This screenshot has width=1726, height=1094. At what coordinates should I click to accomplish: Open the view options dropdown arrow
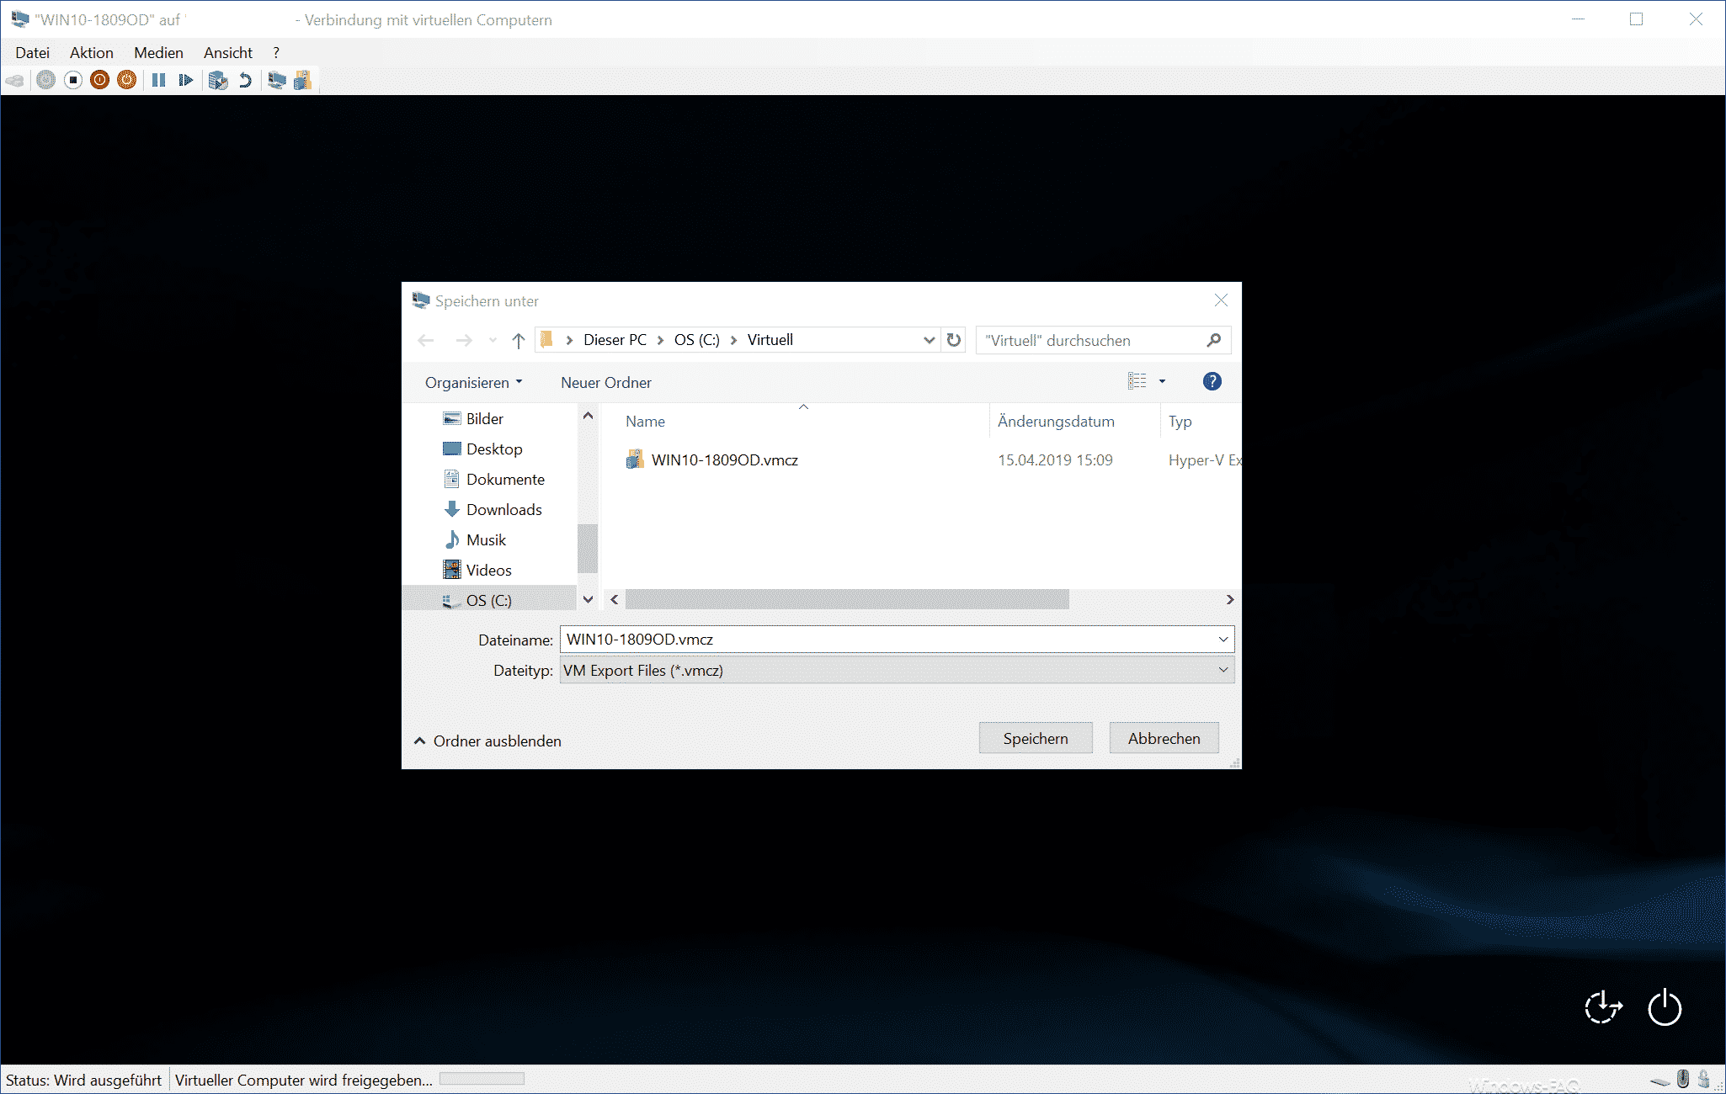pyautogui.click(x=1162, y=381)
